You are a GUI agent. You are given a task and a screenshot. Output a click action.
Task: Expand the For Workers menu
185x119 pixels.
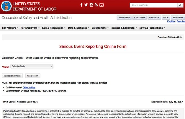[x=10, y=28]
